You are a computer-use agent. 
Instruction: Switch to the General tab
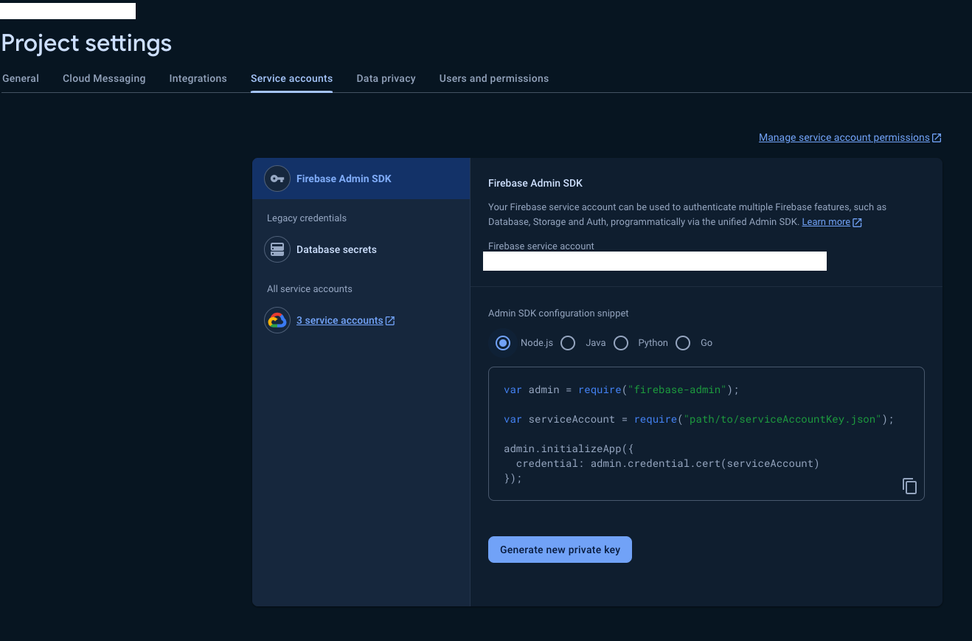pos(20,78)
